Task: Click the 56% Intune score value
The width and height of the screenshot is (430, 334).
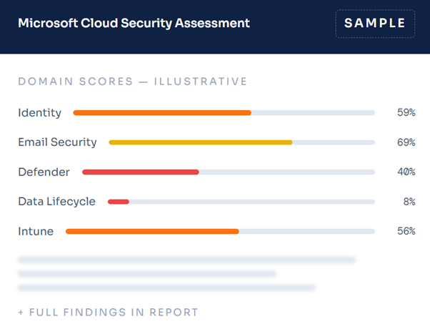Action: point(406,231)
